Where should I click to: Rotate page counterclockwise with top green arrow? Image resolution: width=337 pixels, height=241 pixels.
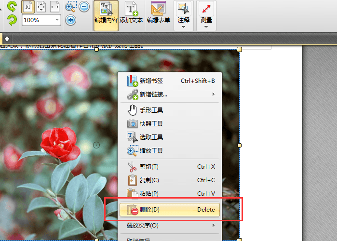pos(12,6)
